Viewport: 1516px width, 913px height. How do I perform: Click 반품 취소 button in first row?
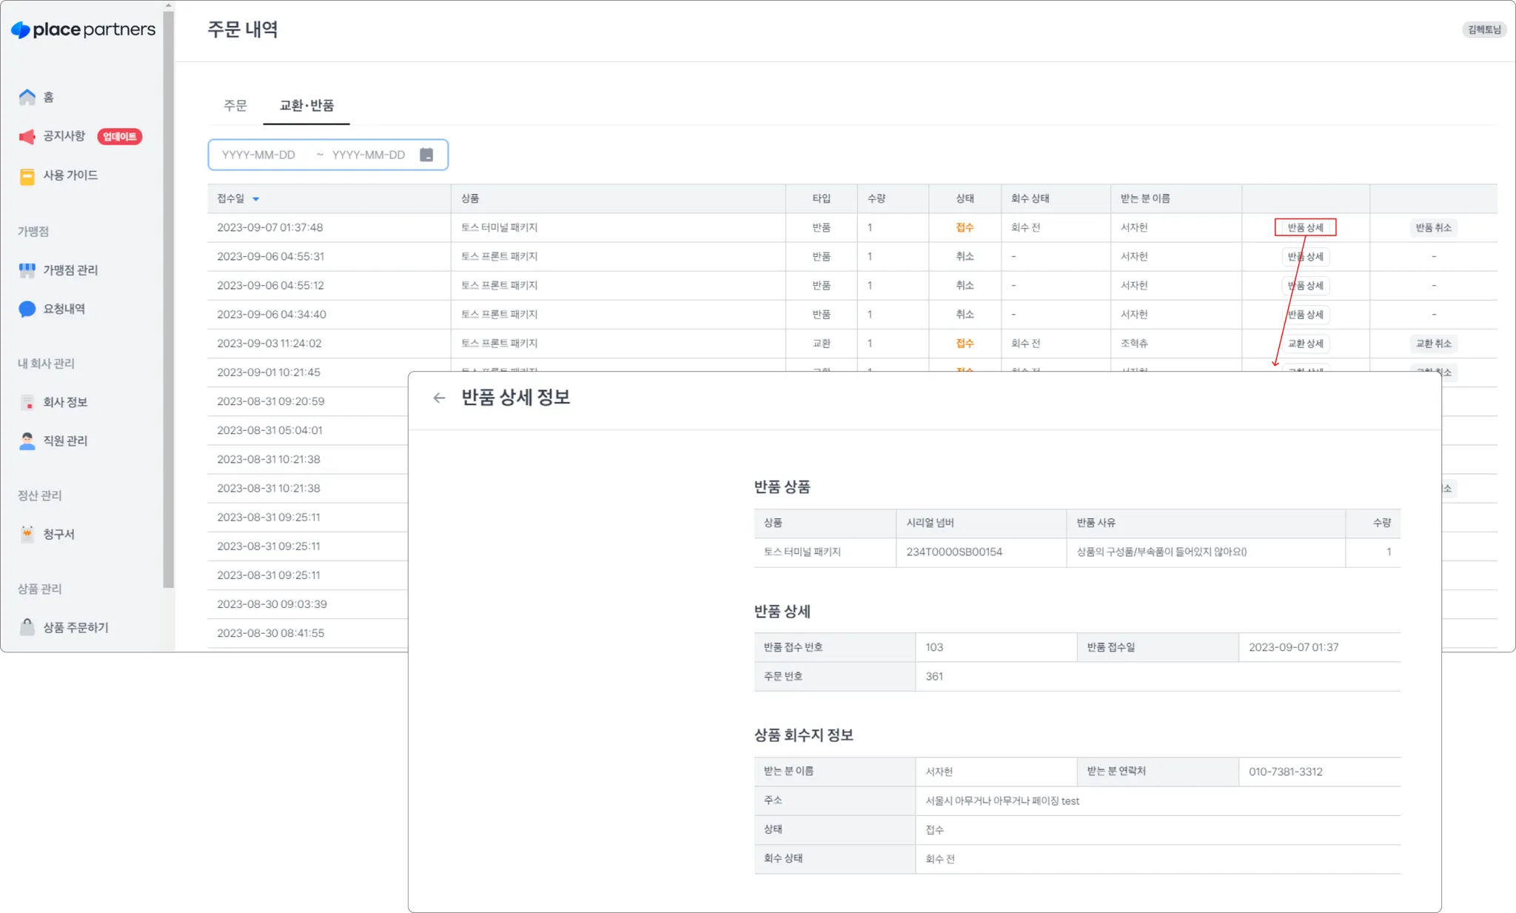tap(1433, 227)
